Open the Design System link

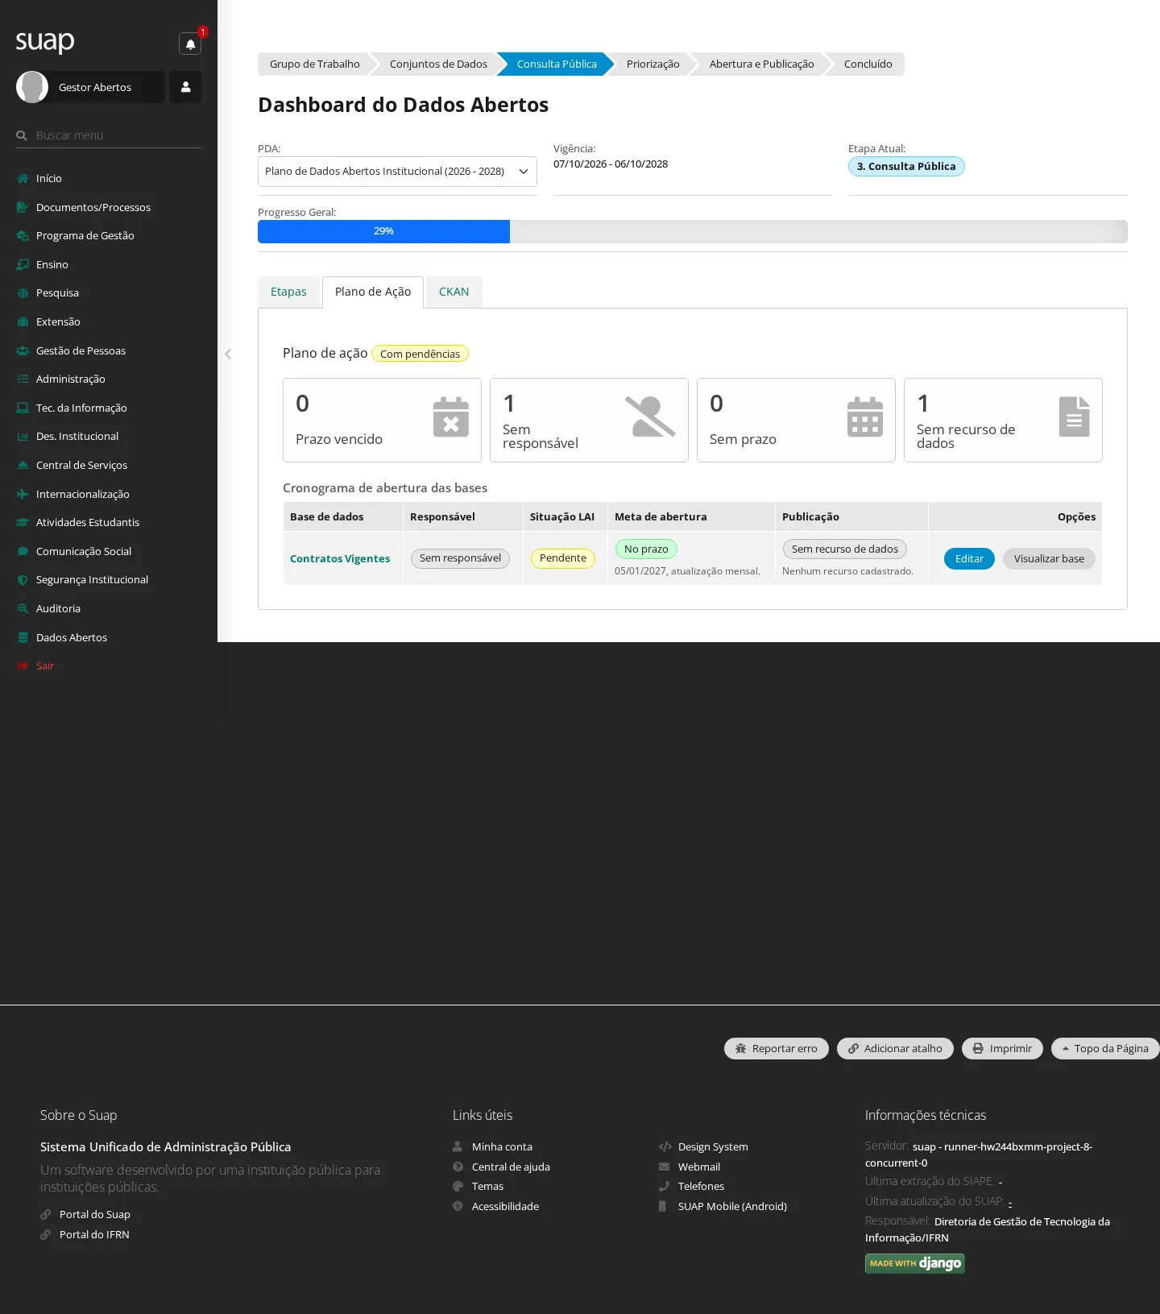(713, 1147)
